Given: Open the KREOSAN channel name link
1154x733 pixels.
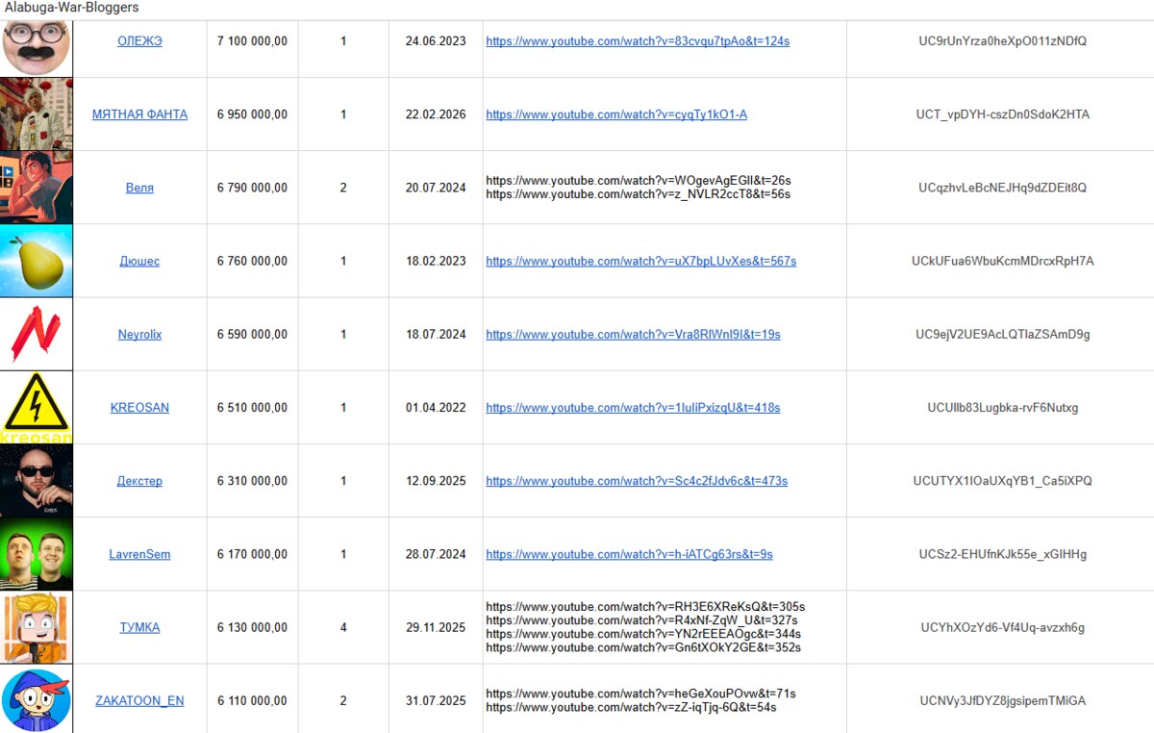Looking at the screenshot, I should 139,408.
